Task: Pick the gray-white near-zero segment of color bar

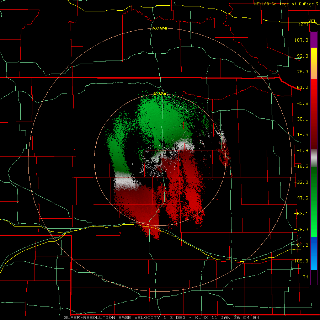Action: 314,158
